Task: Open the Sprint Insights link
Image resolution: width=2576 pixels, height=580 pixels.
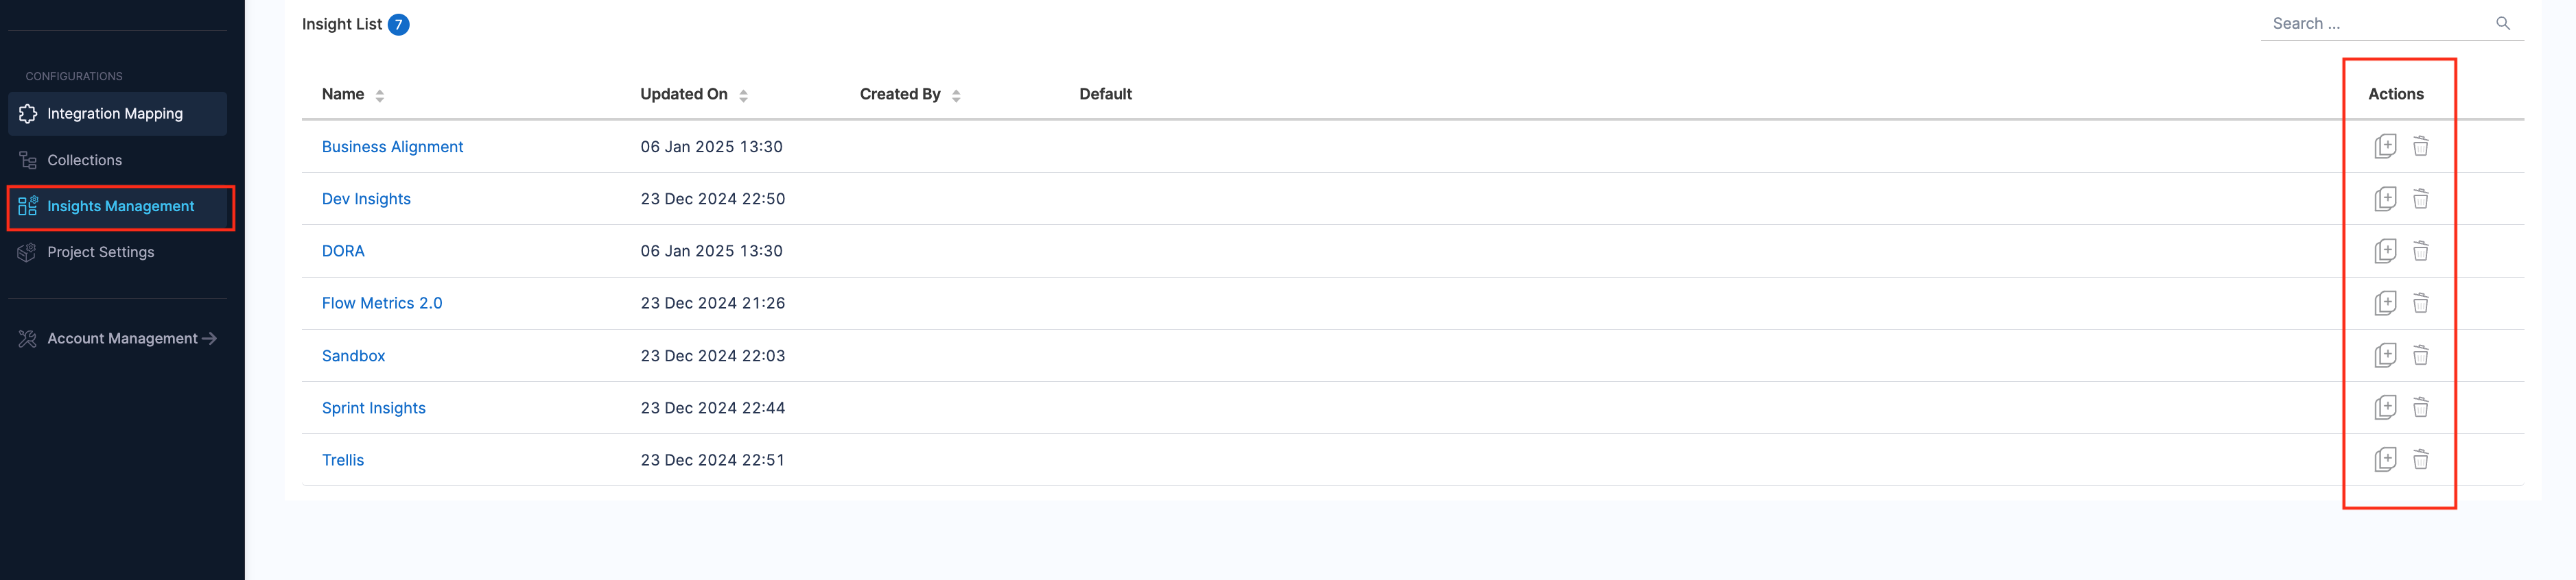Action: [373, 407]
